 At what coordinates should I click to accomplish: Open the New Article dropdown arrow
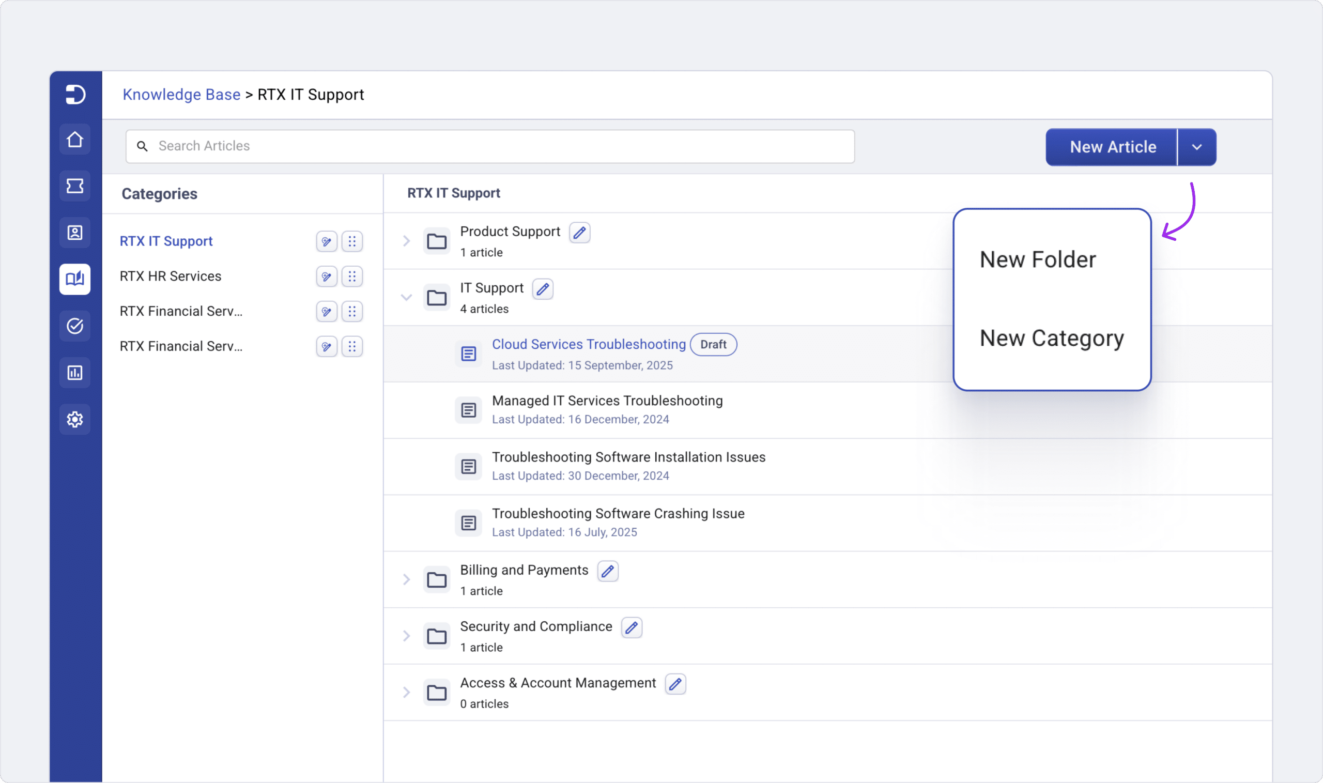1196,147
